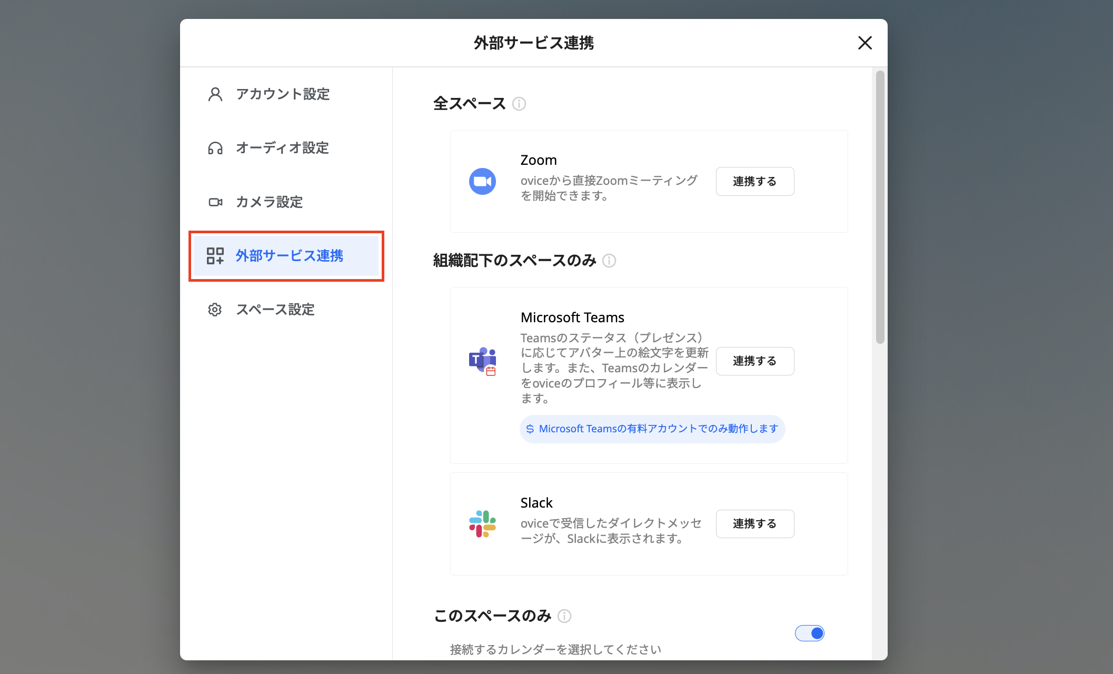Click the camera icon beside カメラ設定

click(x=215, y=202)
